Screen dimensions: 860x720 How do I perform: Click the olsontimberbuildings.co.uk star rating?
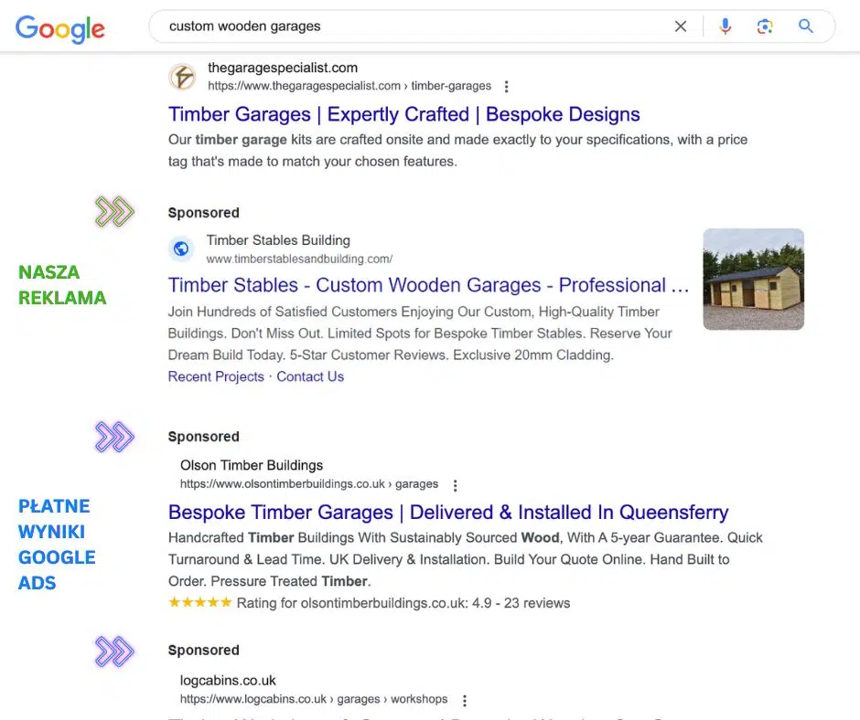coord(200,603)
